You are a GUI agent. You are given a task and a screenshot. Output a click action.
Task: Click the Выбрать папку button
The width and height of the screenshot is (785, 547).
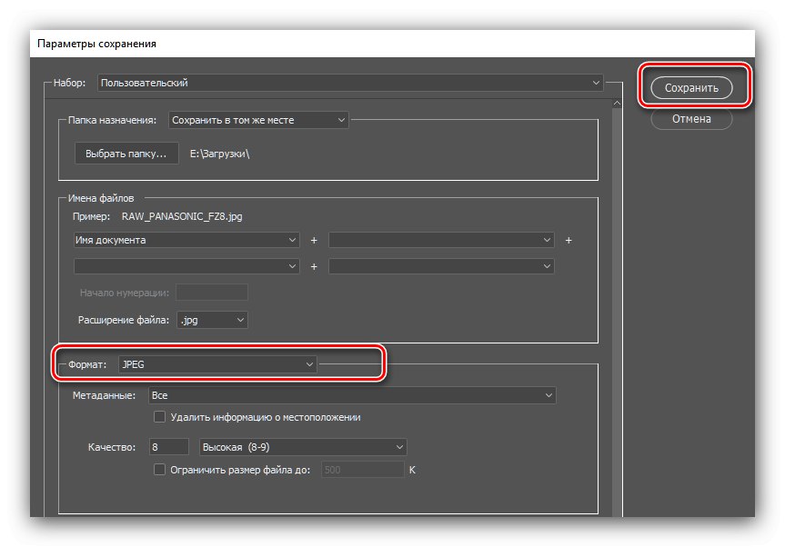tap(126, 153)
